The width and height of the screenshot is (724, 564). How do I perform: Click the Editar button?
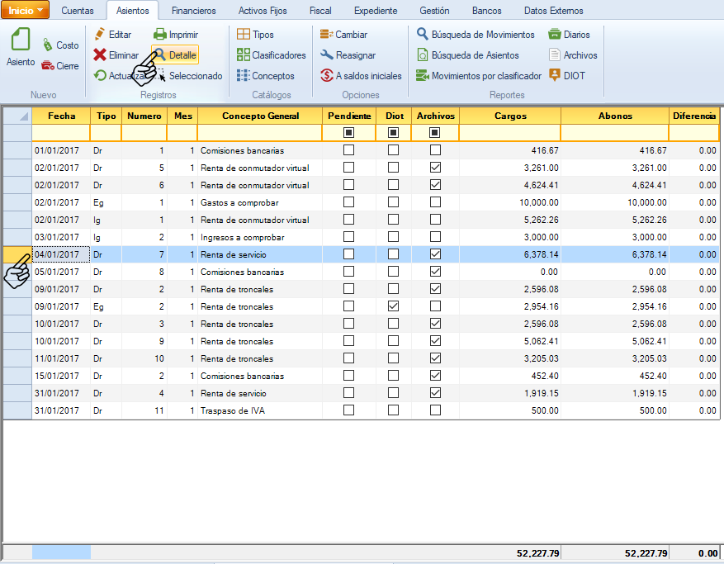coord(112,35)
